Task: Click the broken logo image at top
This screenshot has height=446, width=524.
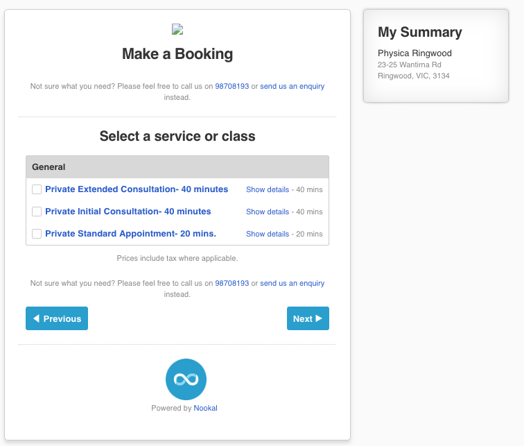Action: 177,29
